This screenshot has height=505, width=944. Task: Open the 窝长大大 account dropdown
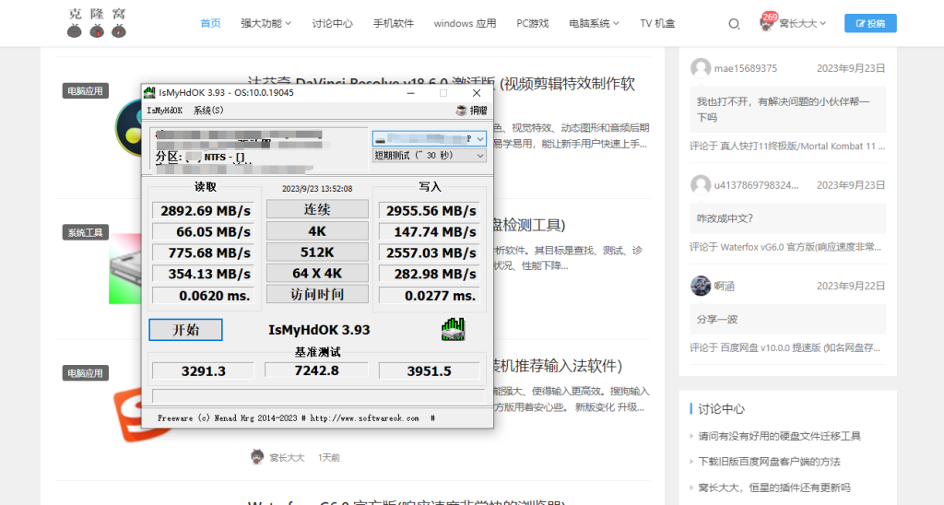pyautogui.click(x=802, y=23)
